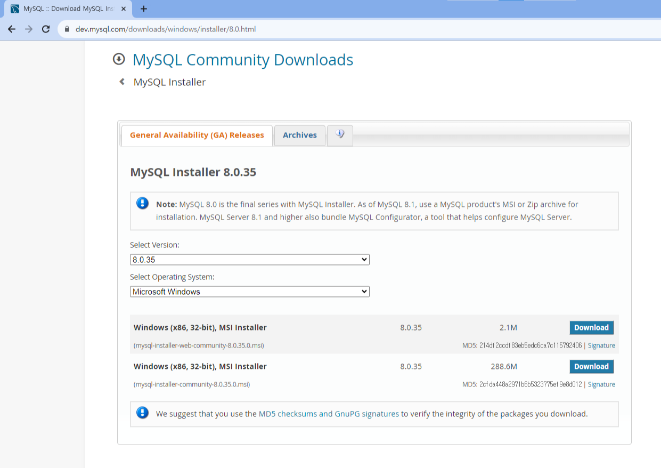Click the MSI Installer title in 2.1M row

point(200,327)
